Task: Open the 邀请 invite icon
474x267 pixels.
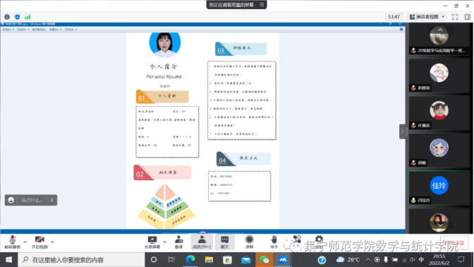Action: click(178, 242)
